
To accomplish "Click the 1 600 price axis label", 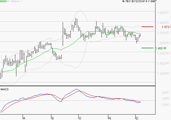I will point(163,23).
